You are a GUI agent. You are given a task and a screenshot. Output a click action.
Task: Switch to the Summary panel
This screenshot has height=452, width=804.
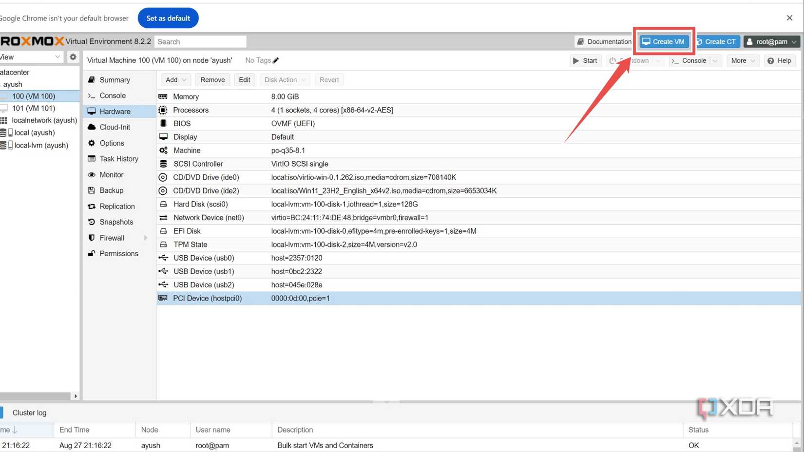pyautogui.click(x=115, y=79)
